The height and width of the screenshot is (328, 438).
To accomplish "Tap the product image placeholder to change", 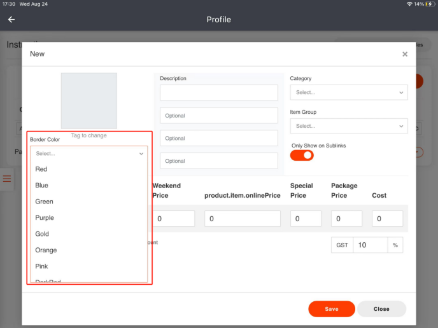I will pos(88,101).
